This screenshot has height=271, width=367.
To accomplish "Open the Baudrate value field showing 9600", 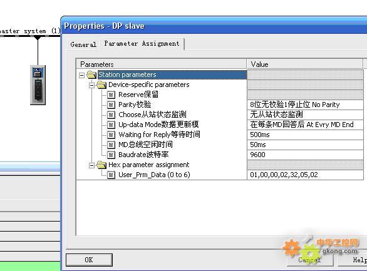I will [305, 155].
